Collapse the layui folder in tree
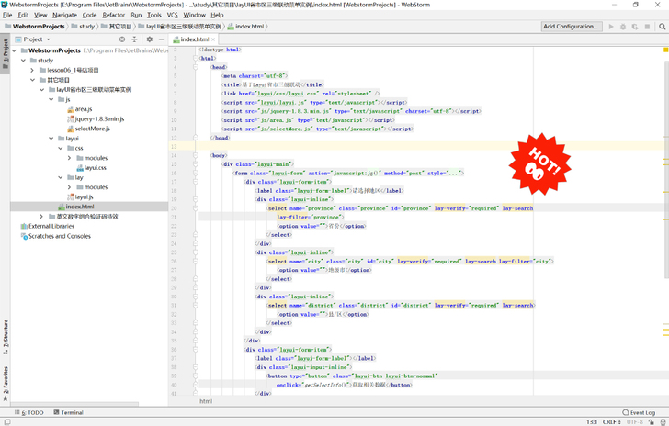 pyautogui.click(x=51, y=138)
